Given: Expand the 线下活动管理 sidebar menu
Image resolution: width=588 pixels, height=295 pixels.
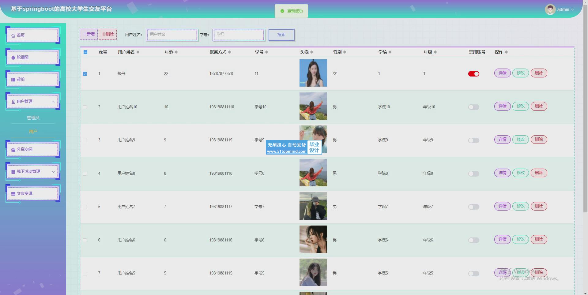Looking at the screenshot, I should pyautogui.click(x=53, y=172).
